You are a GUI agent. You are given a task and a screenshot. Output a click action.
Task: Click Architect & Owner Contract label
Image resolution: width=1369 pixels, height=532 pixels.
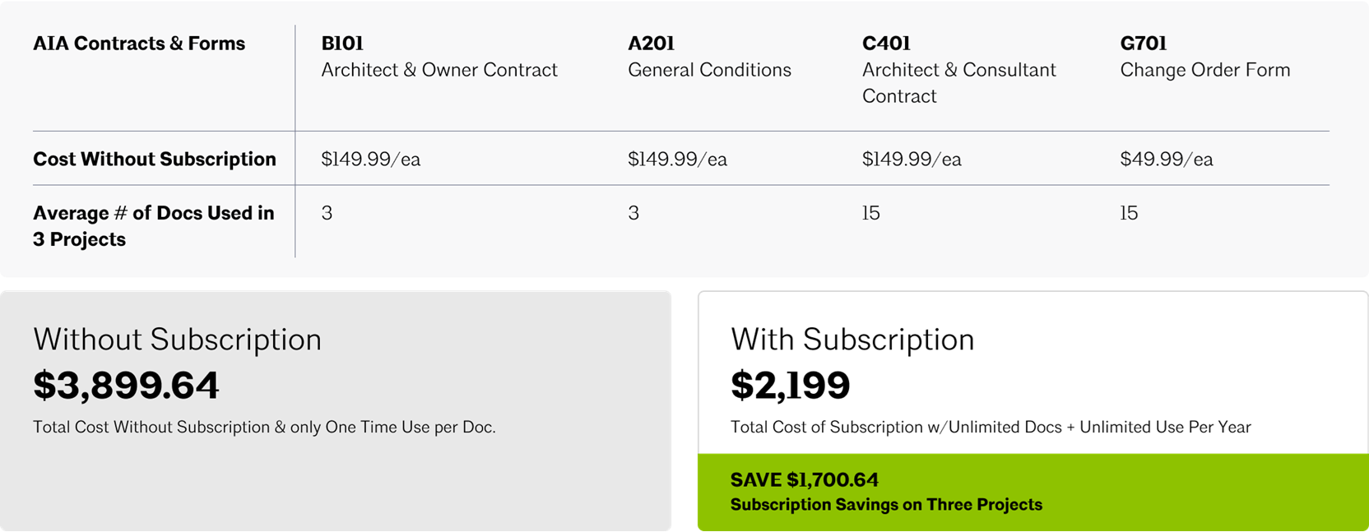[439, 70]
